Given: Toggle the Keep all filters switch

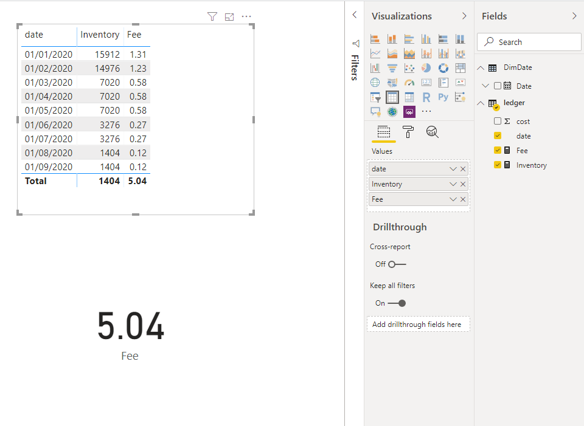Looking at the screenshot, I should [397, 303].
